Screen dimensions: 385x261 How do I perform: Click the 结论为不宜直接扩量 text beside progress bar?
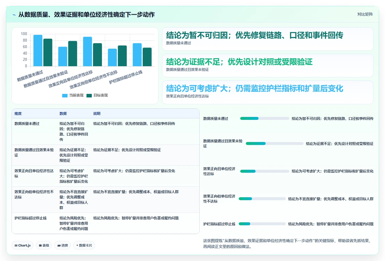point(331,199)
